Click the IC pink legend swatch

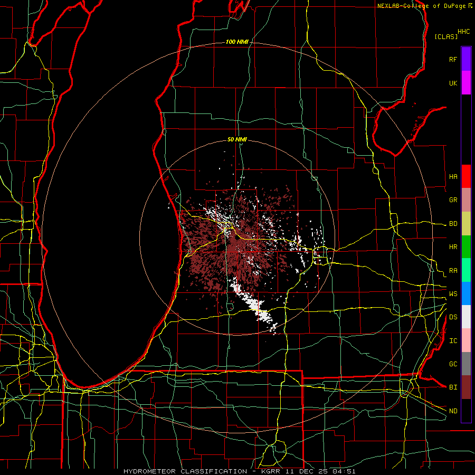click(466, 340)
